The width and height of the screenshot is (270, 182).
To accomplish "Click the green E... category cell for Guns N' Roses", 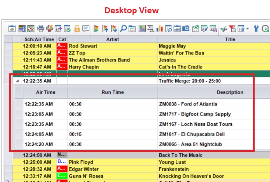I will pos(62,176).
